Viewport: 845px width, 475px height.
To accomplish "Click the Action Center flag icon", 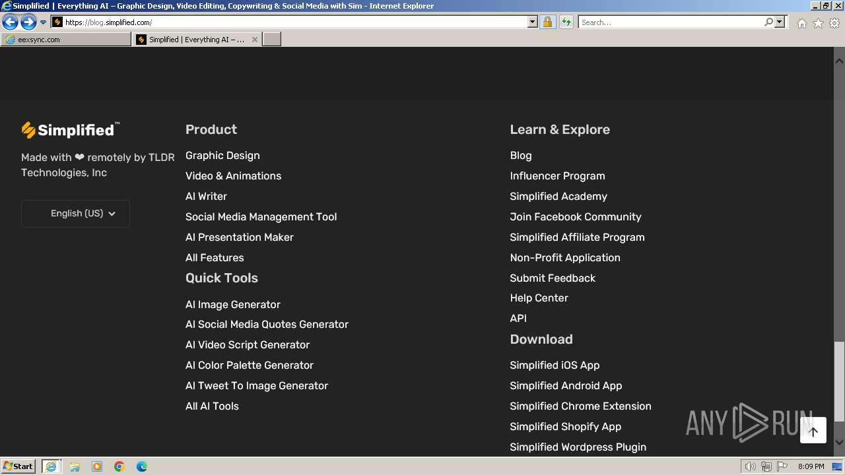I will [x=782, y=466].
